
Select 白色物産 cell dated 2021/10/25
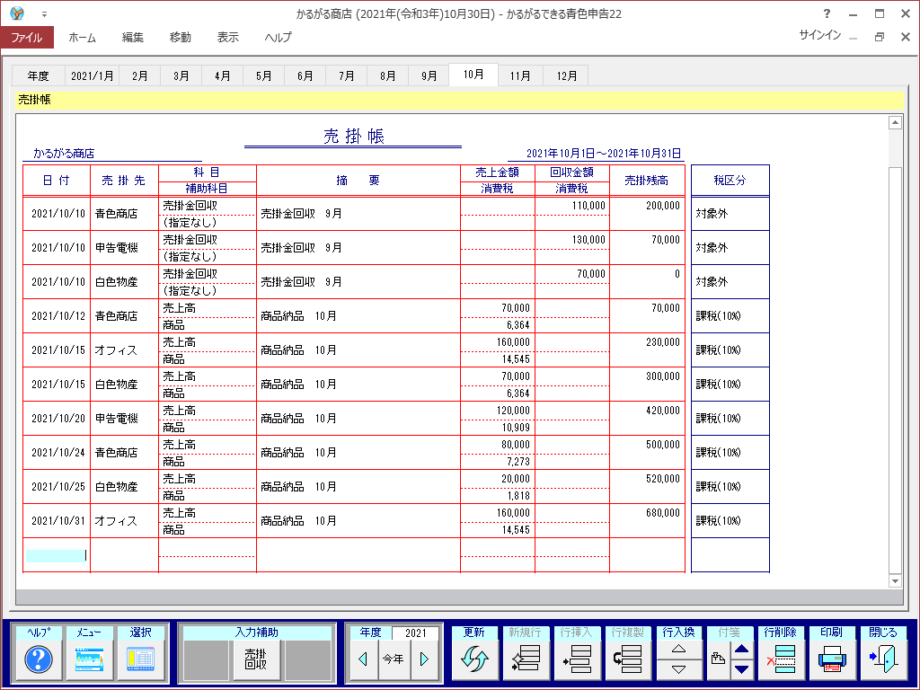point(124,486)
